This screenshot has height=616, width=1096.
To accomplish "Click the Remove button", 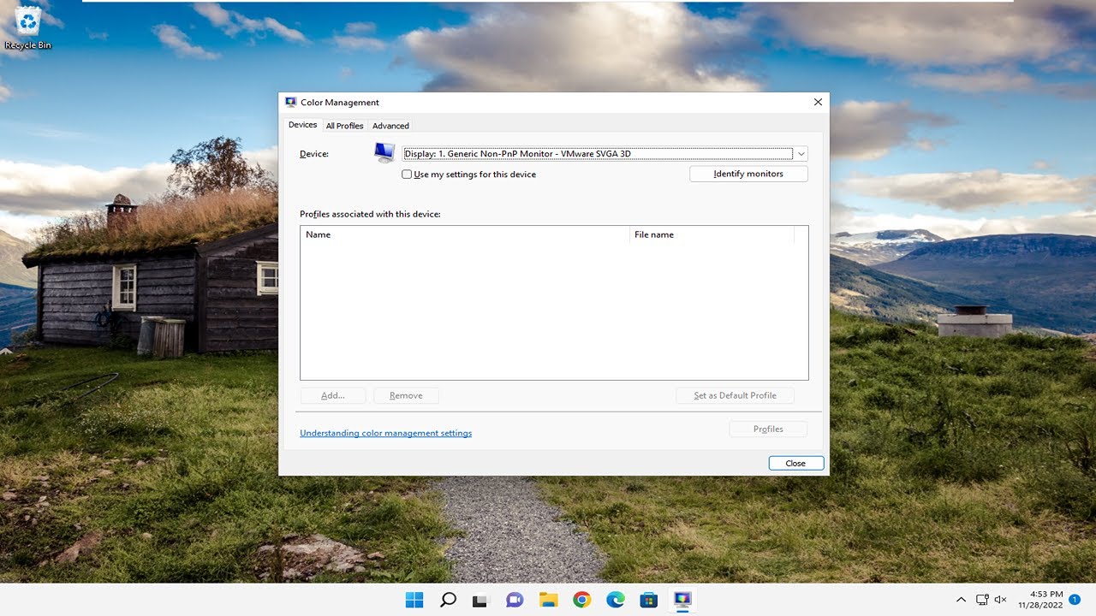I will pyautogui.click(x=406, y=395).
